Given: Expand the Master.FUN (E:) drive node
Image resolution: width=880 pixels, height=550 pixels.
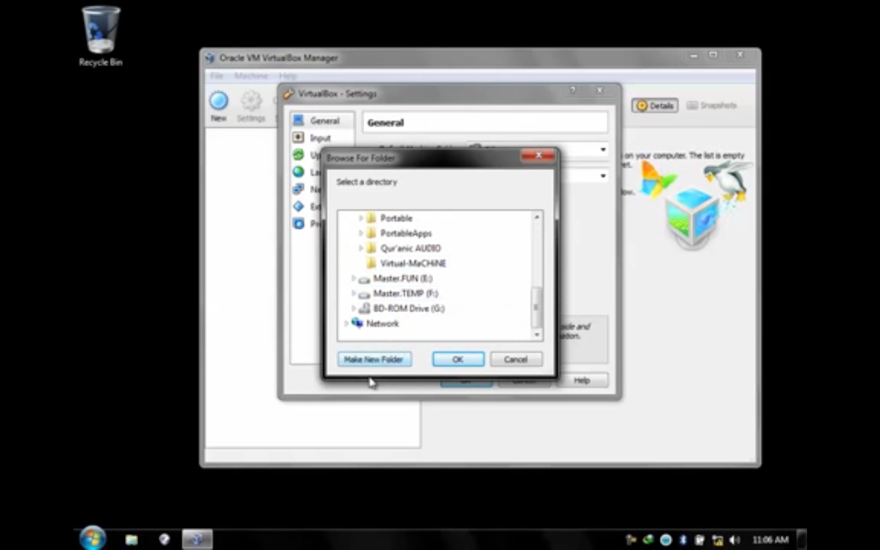Looking at the screenshot, I should click(x=353, y=278).
